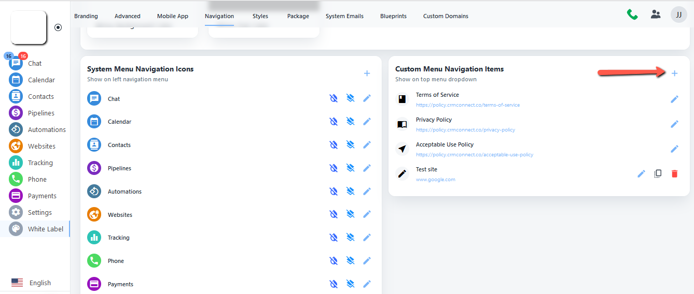
Task: Open the System Emails tab
Action: pos(344,16)
